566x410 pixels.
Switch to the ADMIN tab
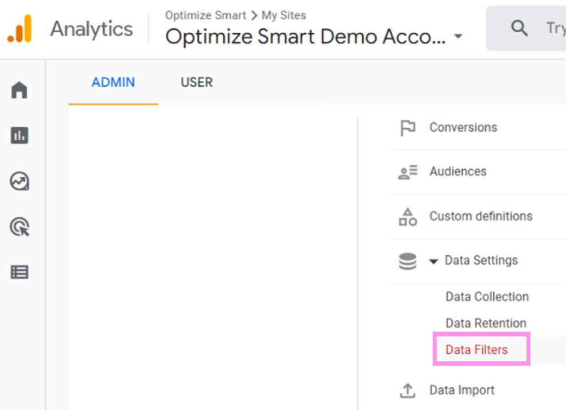113,83
